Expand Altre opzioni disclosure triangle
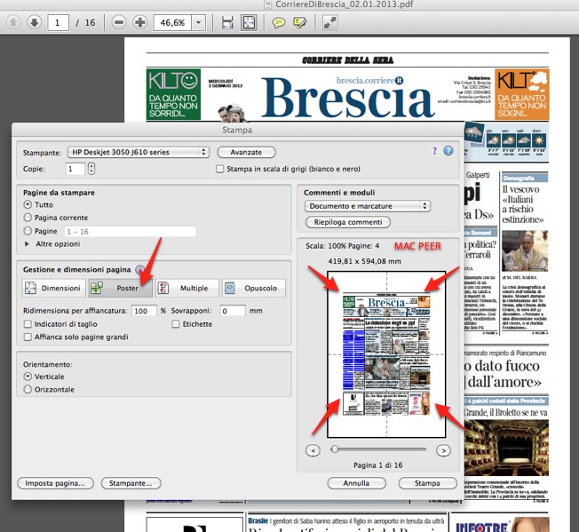The width and height of the screenshot is (579, 532). click(27, 244)
